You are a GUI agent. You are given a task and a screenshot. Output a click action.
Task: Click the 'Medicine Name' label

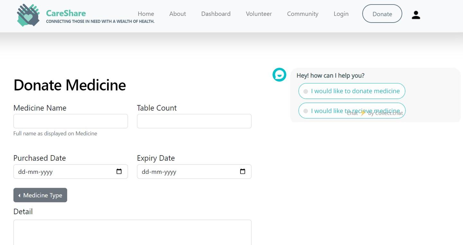tap(40, 108)
